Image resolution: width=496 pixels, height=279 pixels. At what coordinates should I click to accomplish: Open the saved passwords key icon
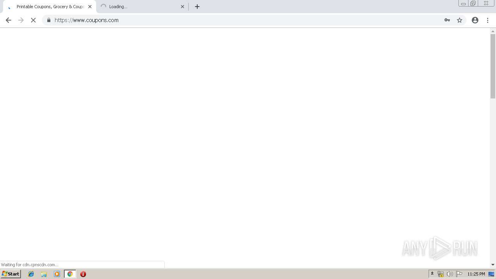click(447, 20)
